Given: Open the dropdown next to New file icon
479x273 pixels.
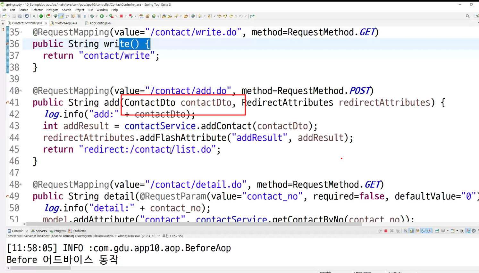Looking at the screenshot, I should point(9,16).
